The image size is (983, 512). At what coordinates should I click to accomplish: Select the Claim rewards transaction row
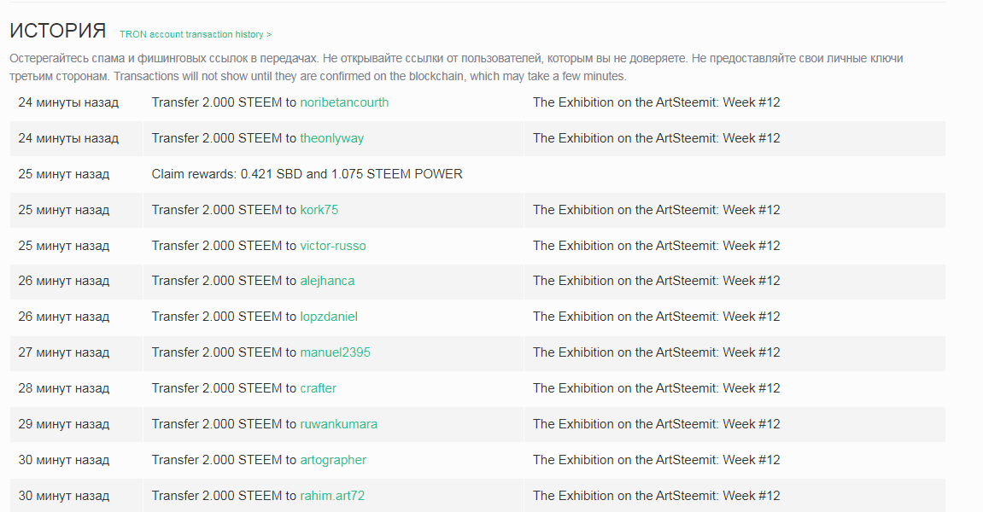(477, 174)
